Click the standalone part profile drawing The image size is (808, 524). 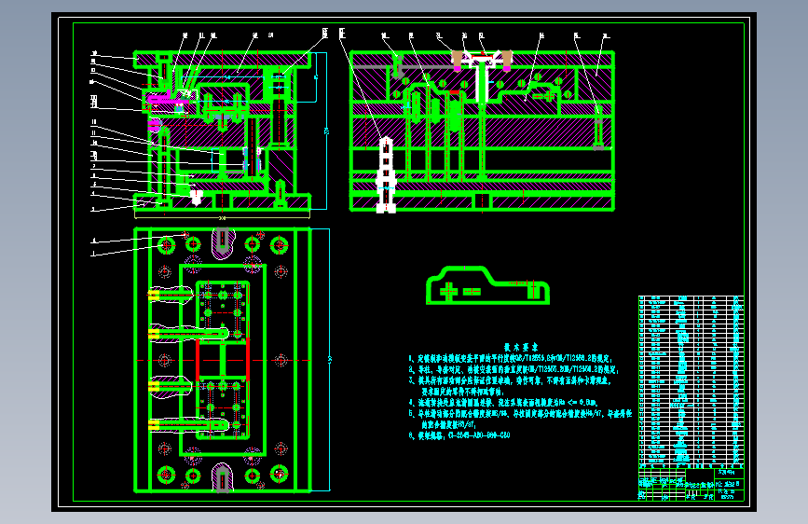pos(487,285)
